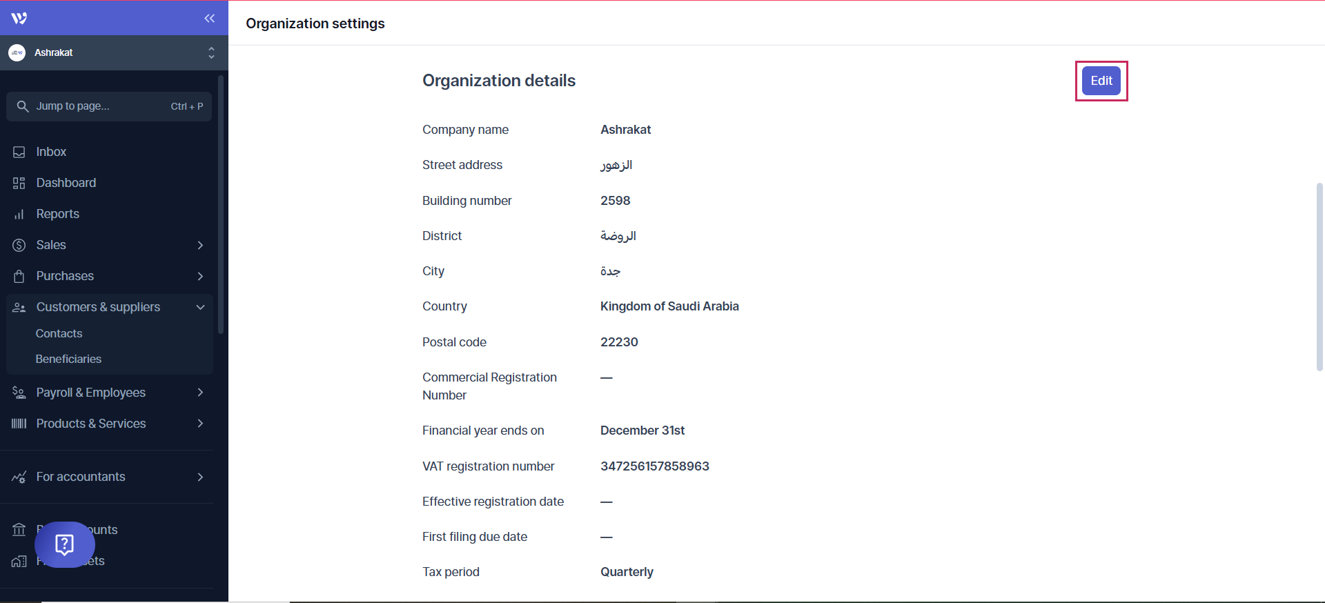This screenshot has height=603, width=1325.
Task: Open the Contacts page
Action: coord(59,333)
